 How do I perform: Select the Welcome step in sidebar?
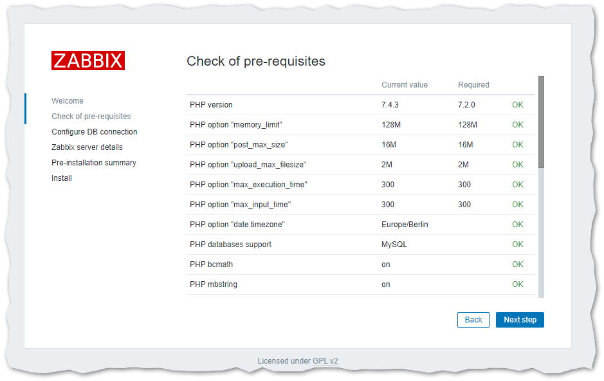68,101
